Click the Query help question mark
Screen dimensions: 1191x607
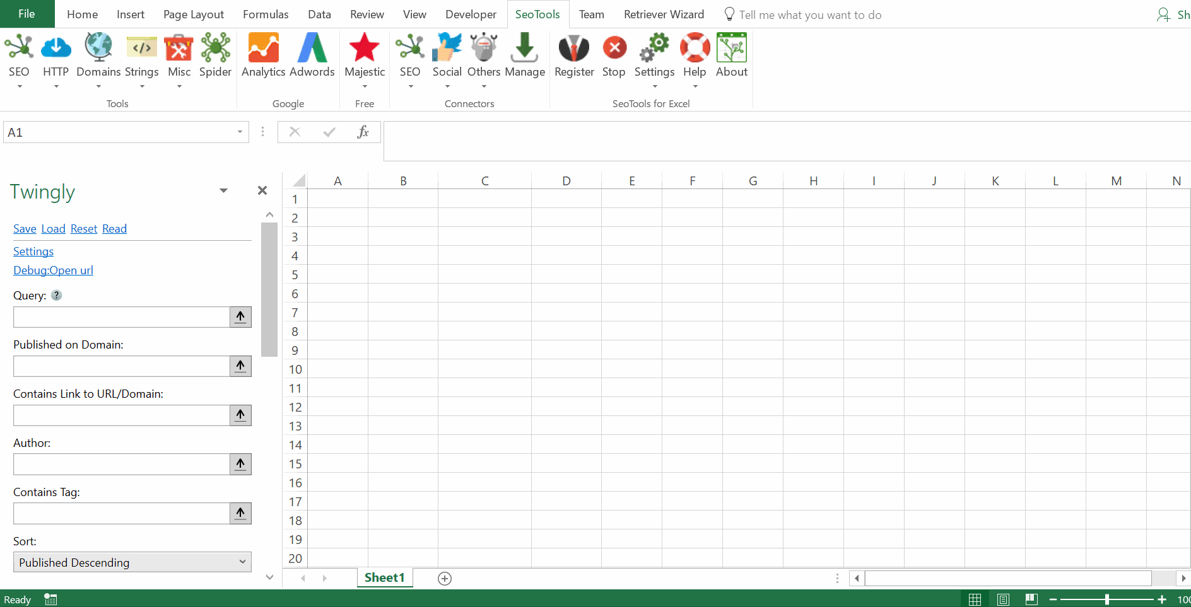(57, 295)
